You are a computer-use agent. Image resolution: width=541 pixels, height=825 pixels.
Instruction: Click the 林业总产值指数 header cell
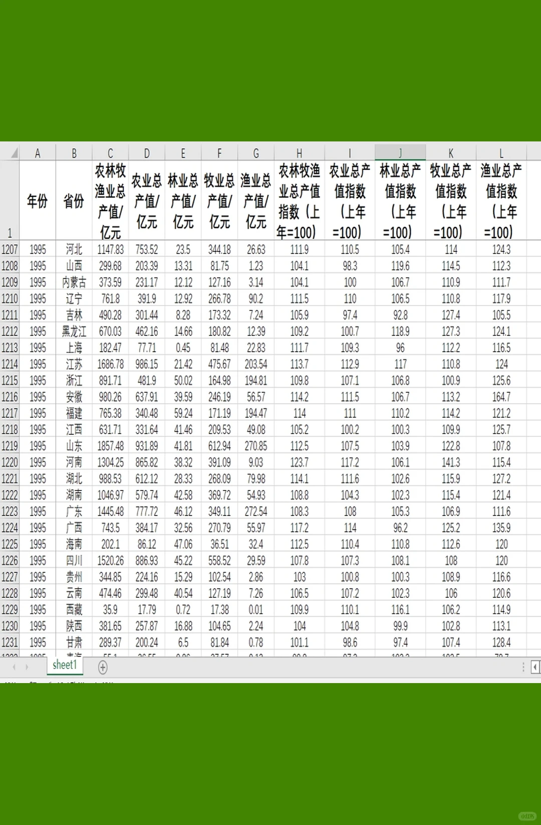400,201
